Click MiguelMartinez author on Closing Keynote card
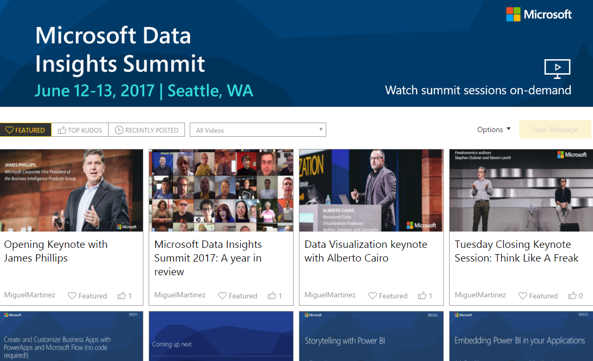The width and height of the screenshot is (593, 361). click(x=480, y=295)
